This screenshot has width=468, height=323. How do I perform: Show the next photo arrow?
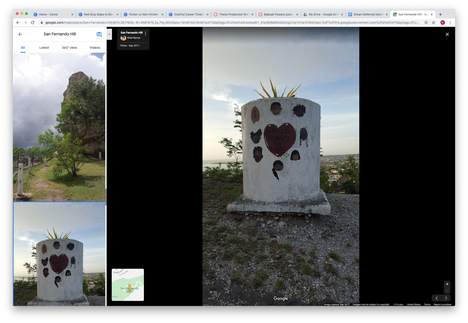pyautogui.click(x=446, y=298)
